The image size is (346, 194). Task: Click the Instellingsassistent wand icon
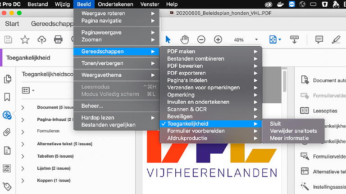pos(305,186)
